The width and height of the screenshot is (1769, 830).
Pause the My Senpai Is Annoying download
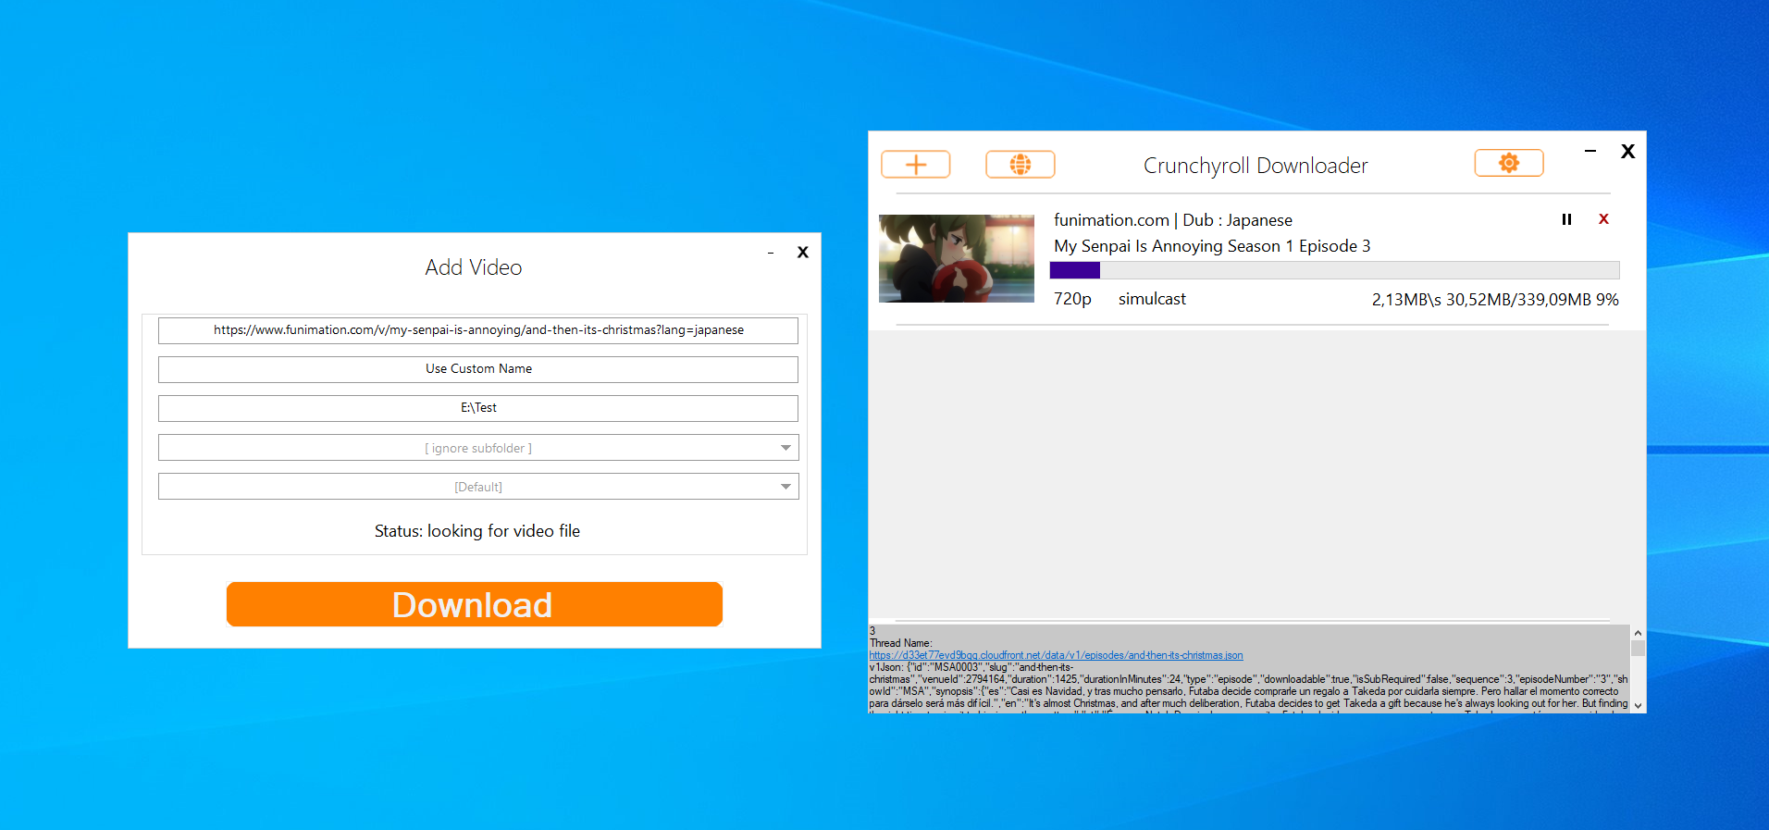click(x=1566, y=219)
